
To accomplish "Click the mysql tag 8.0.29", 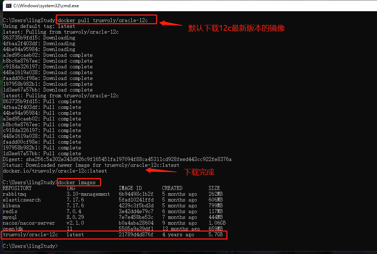I will point(75,217).
